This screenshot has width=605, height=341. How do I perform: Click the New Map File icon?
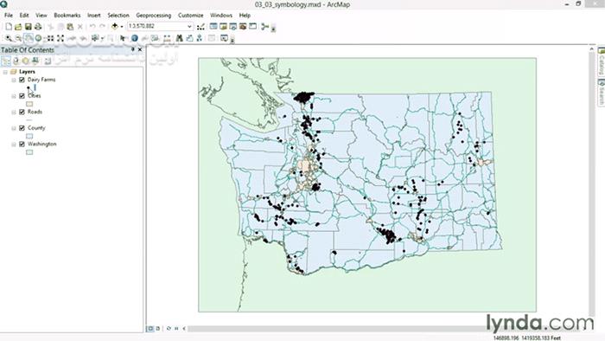pos(9,27)
